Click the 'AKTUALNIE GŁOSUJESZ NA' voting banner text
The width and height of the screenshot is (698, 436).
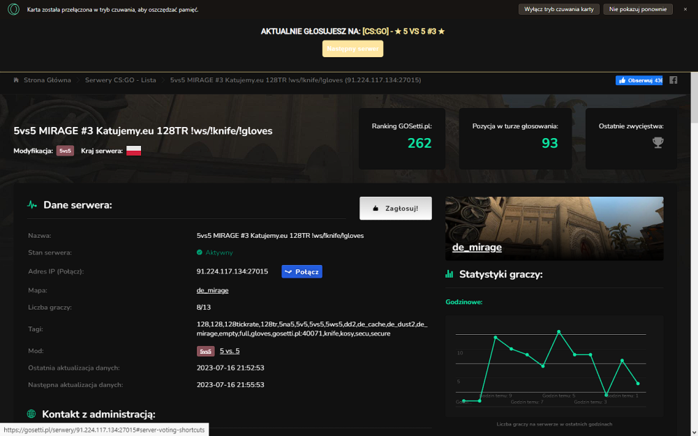coord(352,31)
